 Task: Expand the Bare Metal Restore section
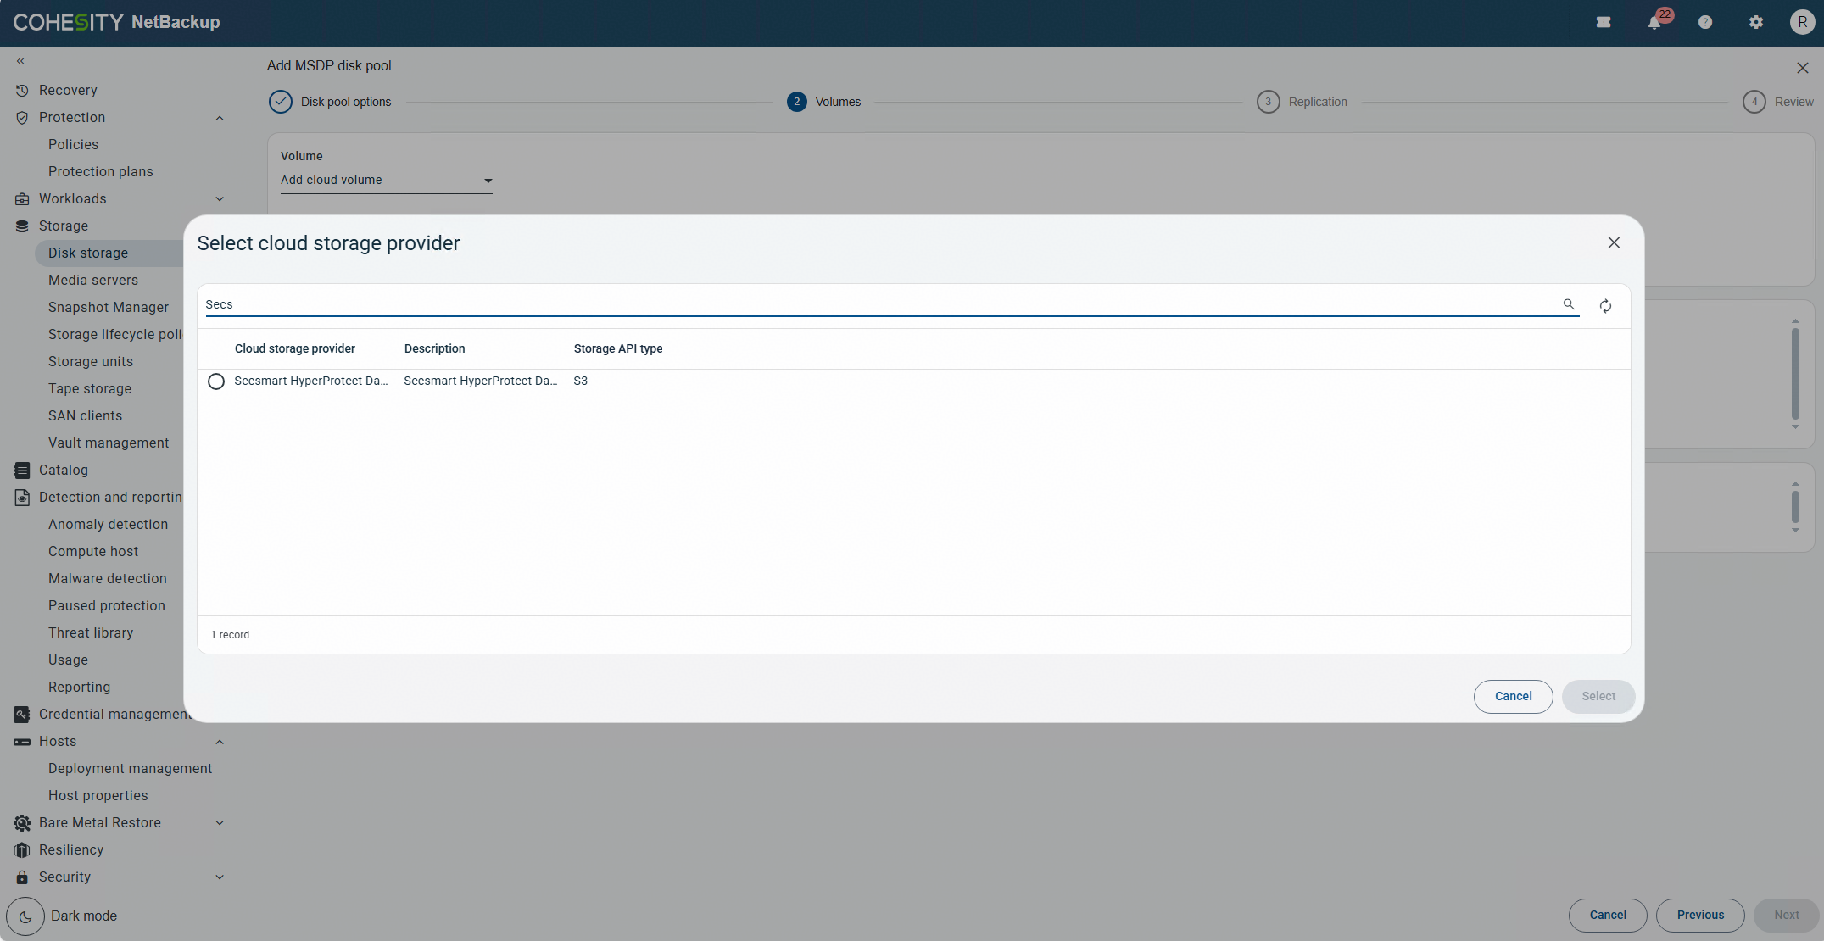[220, 823]
